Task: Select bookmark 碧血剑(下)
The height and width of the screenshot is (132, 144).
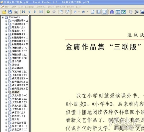Action: click(18, 31)
